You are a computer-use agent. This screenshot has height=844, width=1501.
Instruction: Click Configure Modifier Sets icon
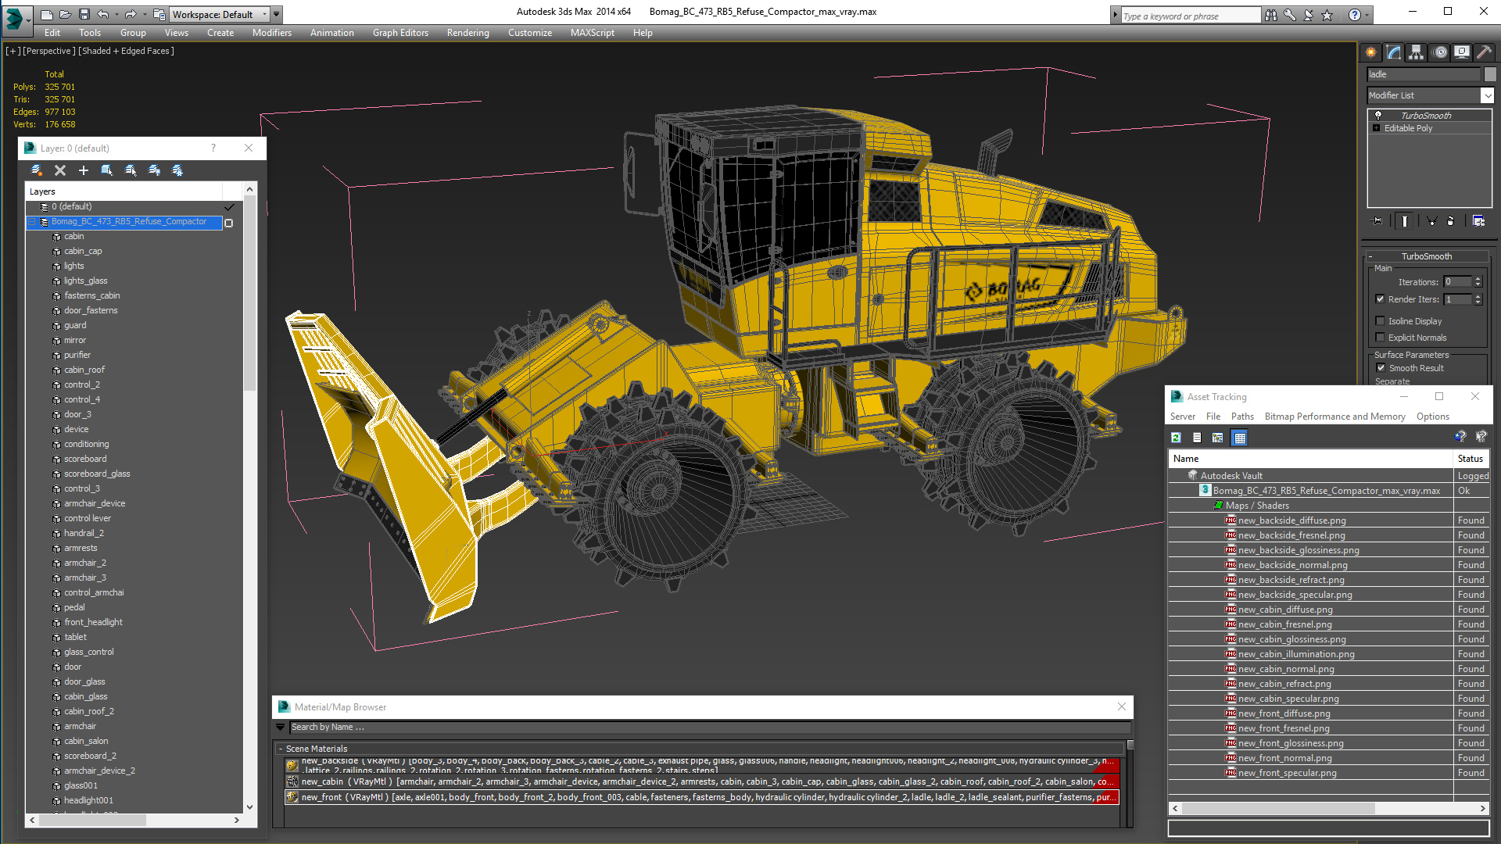pos(1478,221)
